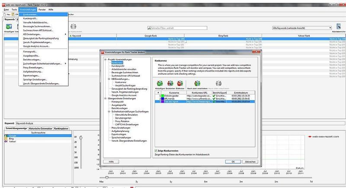Open the Hilfe menu in menu bar
The image size is (346, 188).
pos(51,10)
